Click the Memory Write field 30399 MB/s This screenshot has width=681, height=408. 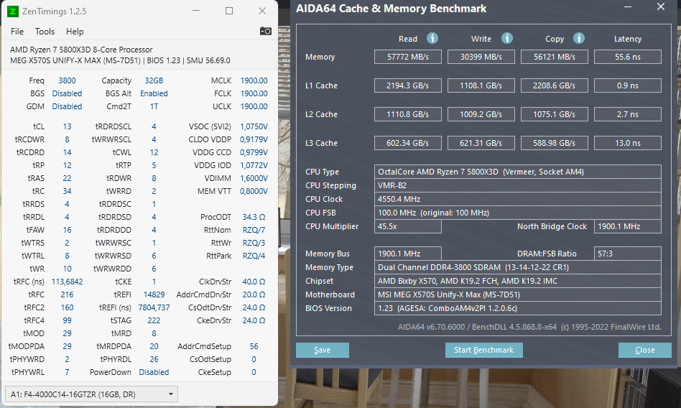(481, 57)
